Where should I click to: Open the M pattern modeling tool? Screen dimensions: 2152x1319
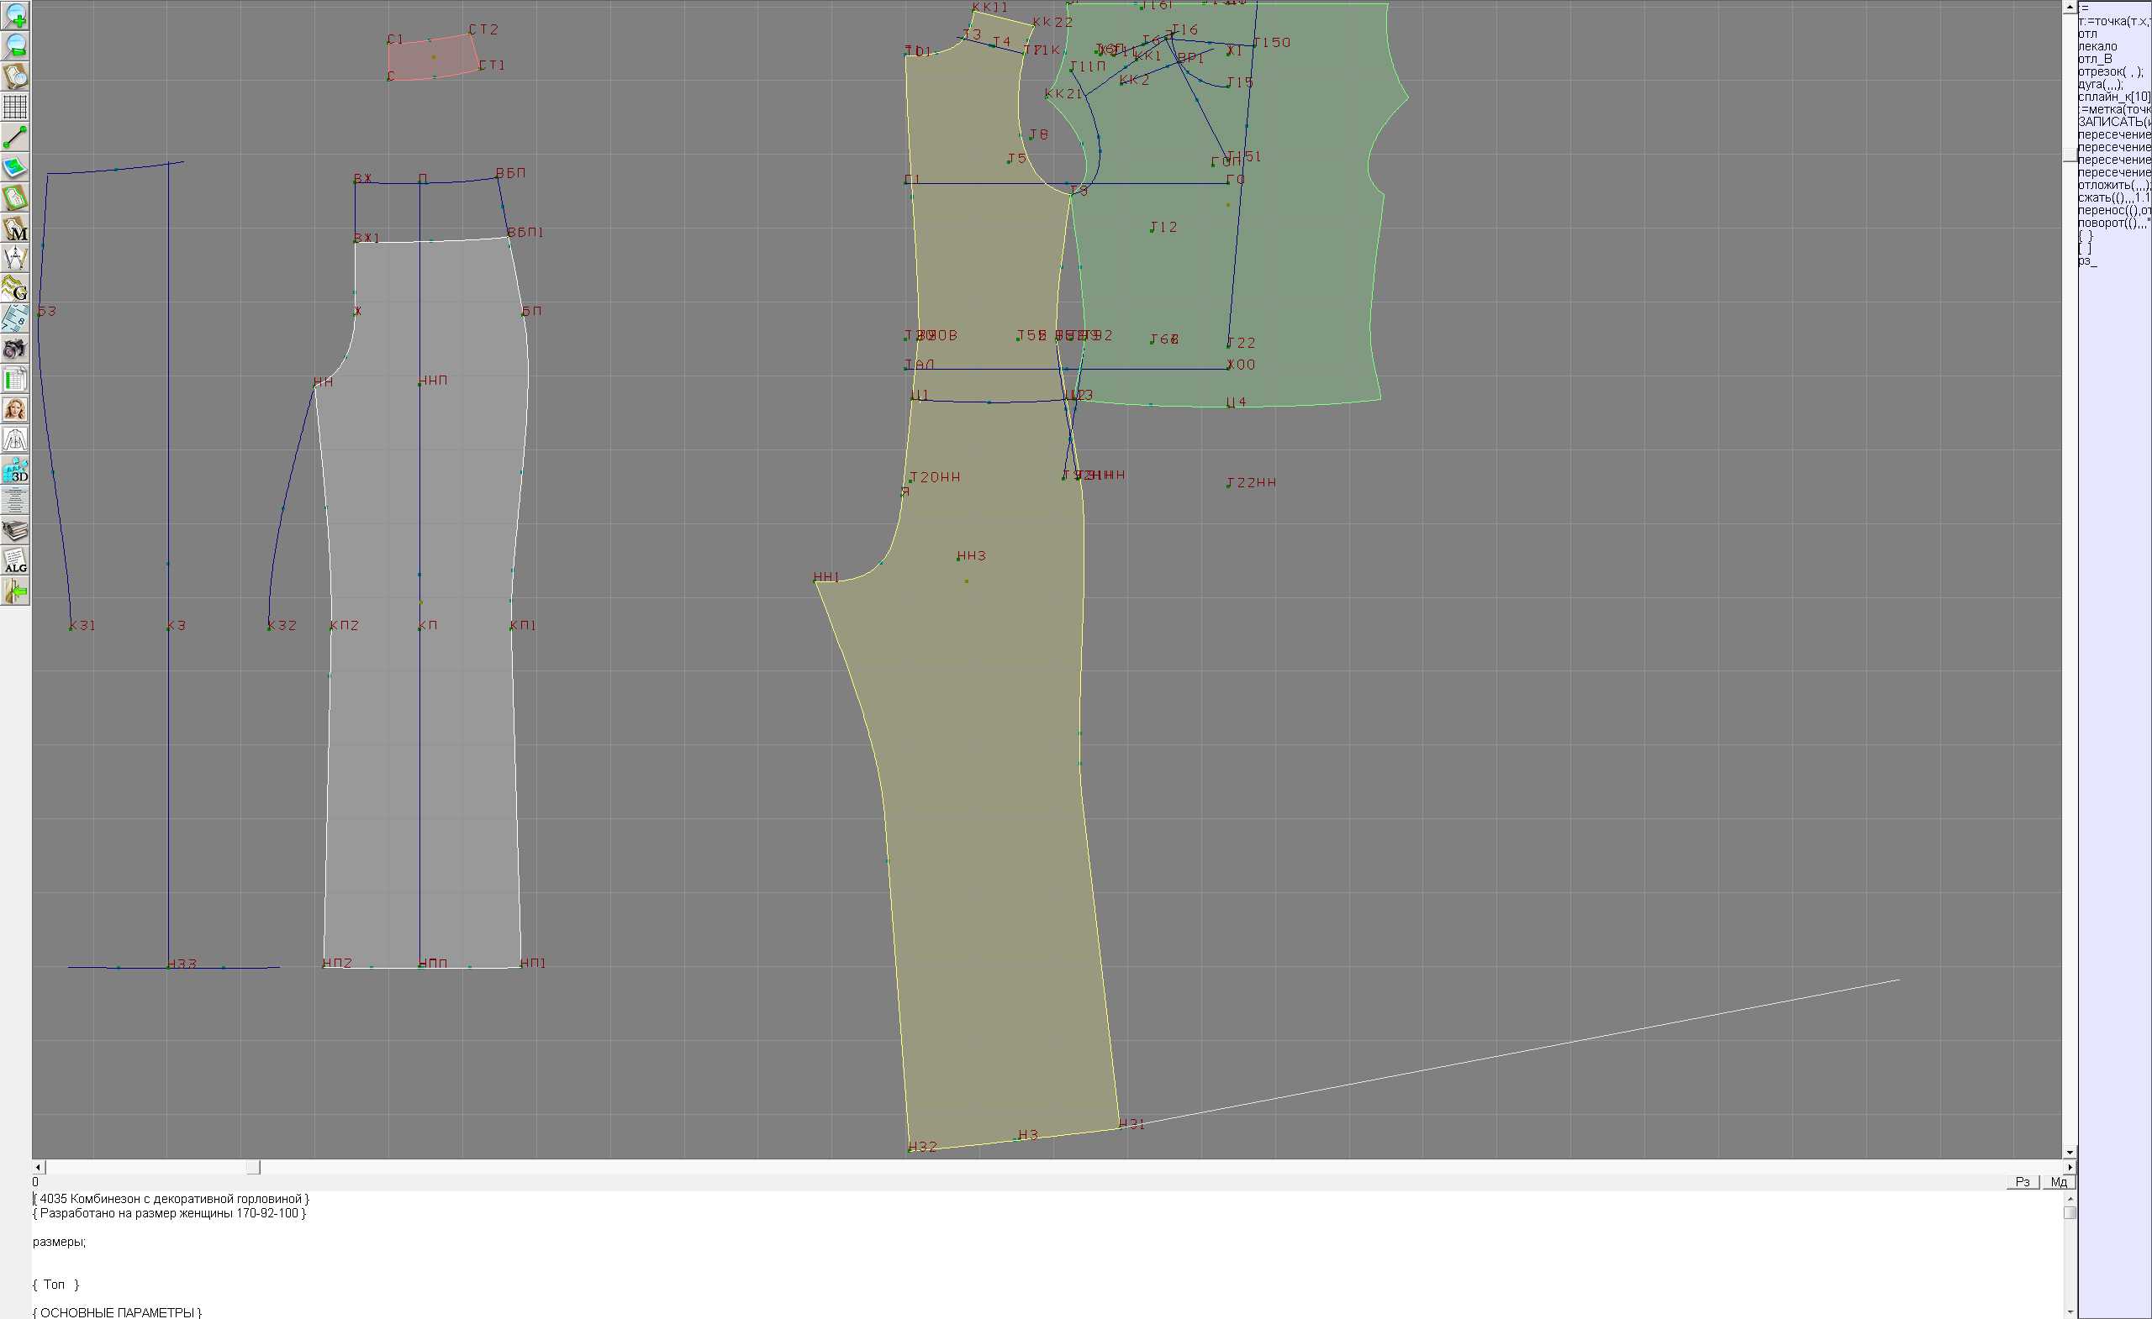click(15, 228)
